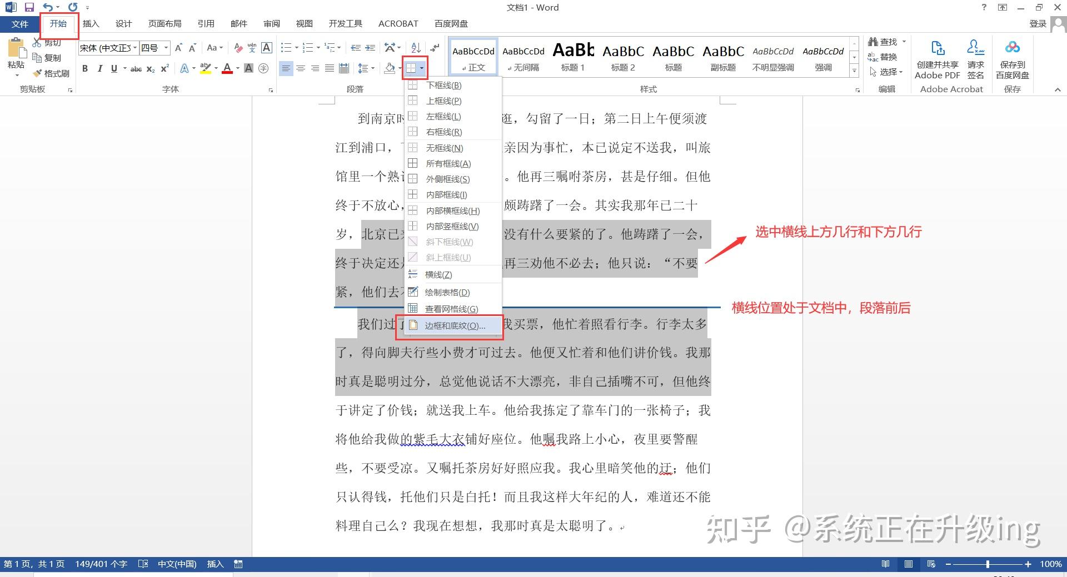This screenshot has height=577, width=1067.
Task: Switch to the 插入 ribbon tab
Action: point(91,23)
